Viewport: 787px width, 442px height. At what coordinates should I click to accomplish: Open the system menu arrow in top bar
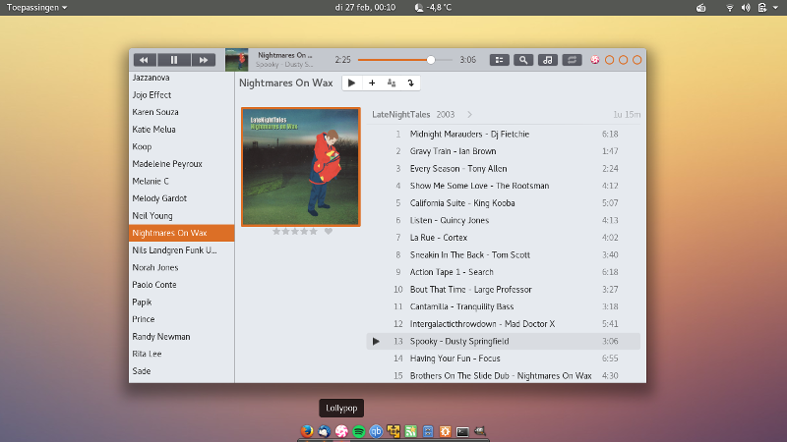(x=775, y=8)
